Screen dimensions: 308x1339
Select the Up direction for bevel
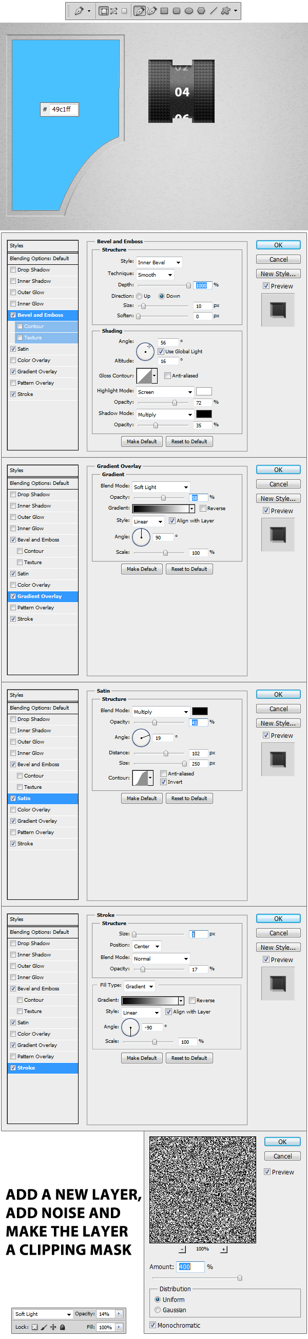pos(140,296)
